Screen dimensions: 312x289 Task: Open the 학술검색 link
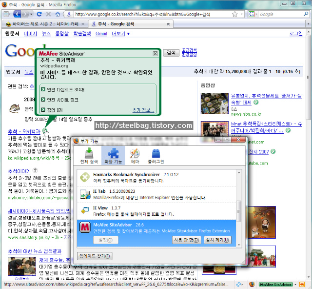(x=82, y=34)
